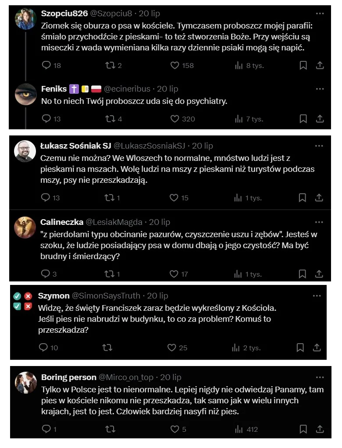Open three-dot menu on Calineczka tweet
Viewport: 342px width, 448px height.
coord(319,222)
